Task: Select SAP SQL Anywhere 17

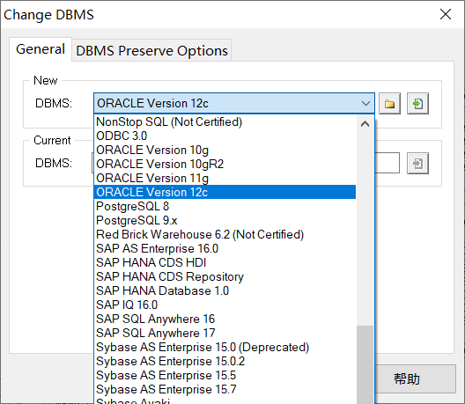Action: click(x=225, y=333)
